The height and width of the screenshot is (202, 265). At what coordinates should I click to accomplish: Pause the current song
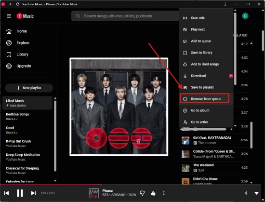[20, 193]
